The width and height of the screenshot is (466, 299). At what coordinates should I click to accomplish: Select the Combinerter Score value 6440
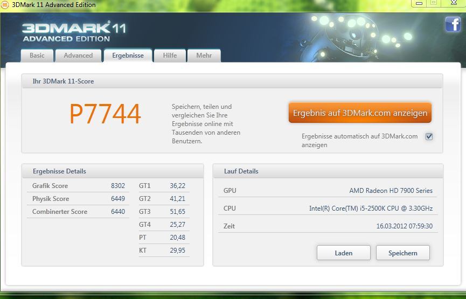[x=118, y=212]
